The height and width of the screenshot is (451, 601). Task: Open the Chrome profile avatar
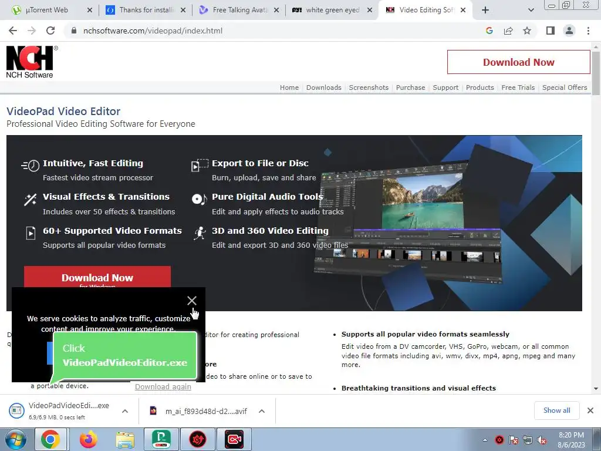click(569, 31)
